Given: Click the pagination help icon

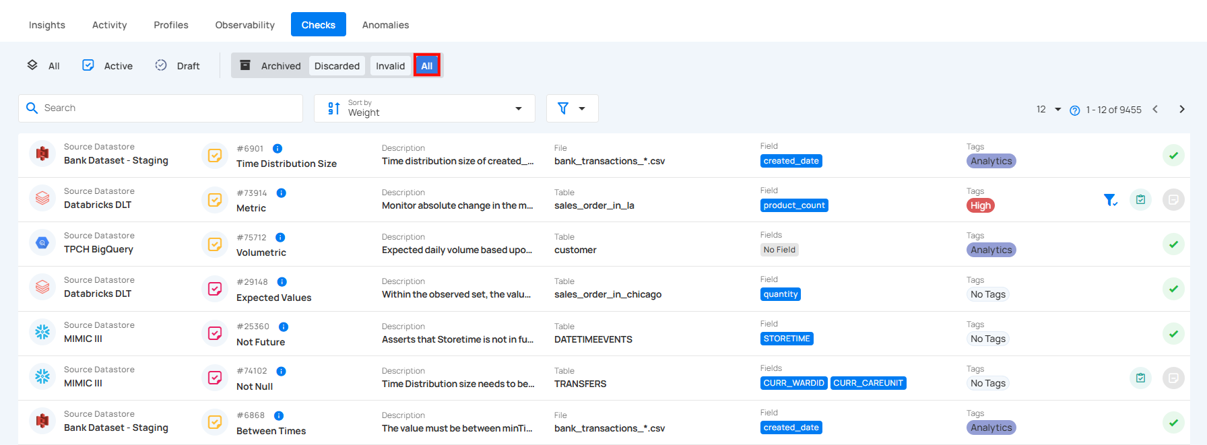Looking at the screenshot, I should [1075, 110].
